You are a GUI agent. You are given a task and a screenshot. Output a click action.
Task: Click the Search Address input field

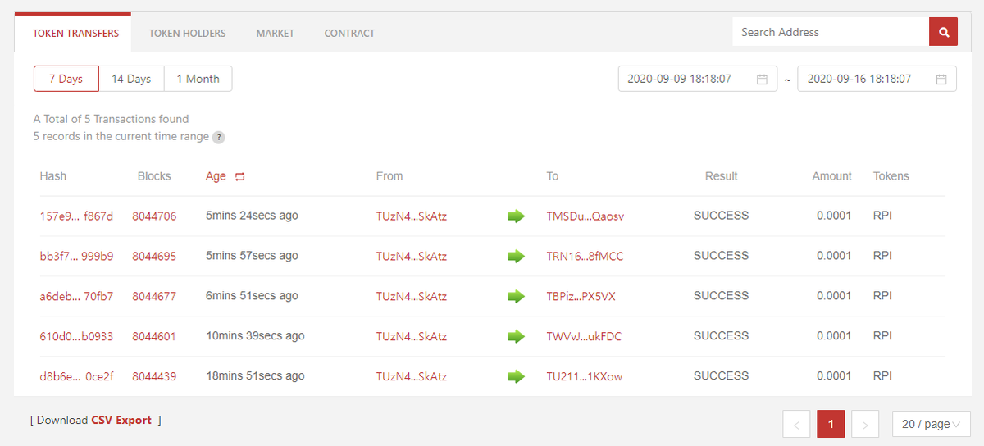coord(831,32)
